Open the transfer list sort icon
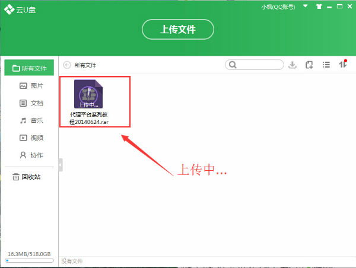 (x=343, y=64)
